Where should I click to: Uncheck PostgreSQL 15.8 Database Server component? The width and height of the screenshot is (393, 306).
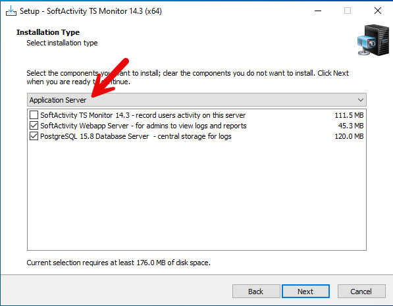pos(34,136)
